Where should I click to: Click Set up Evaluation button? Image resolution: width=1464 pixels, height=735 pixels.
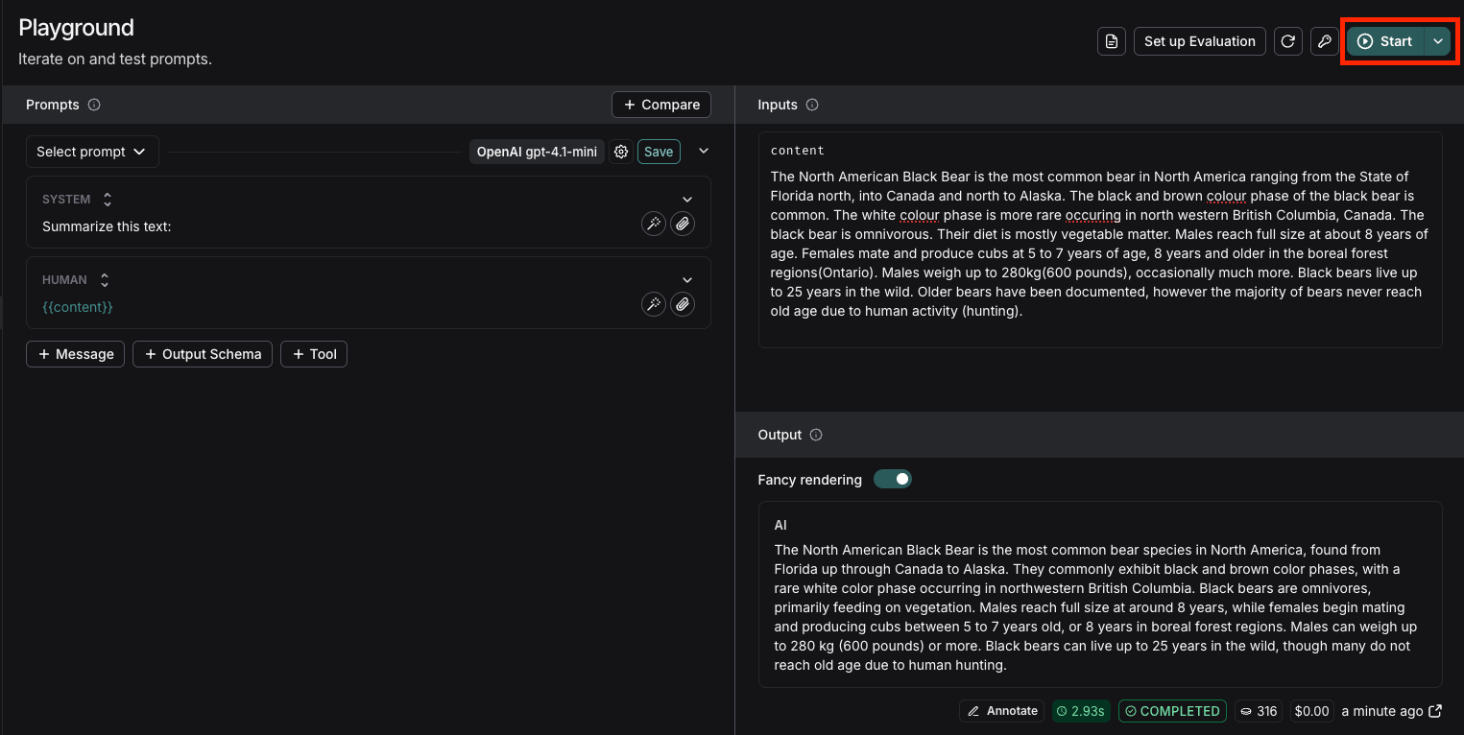[x=1199, y=41]
